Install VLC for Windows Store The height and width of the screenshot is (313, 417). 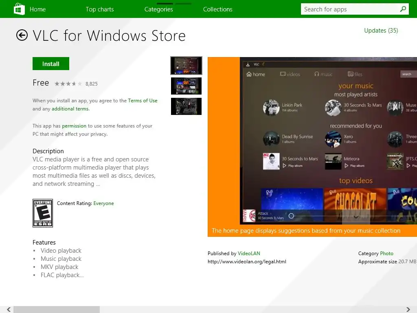[51, 64]
